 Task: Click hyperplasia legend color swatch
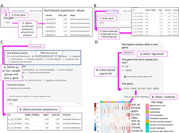(147, 109)
